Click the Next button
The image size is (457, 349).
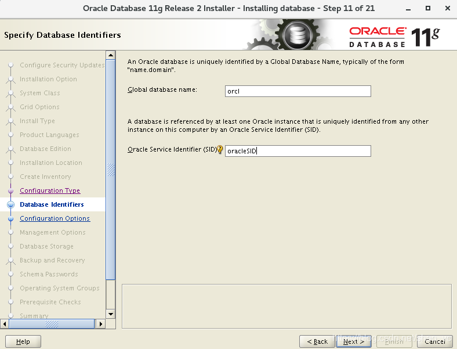[x=354, y=341]
